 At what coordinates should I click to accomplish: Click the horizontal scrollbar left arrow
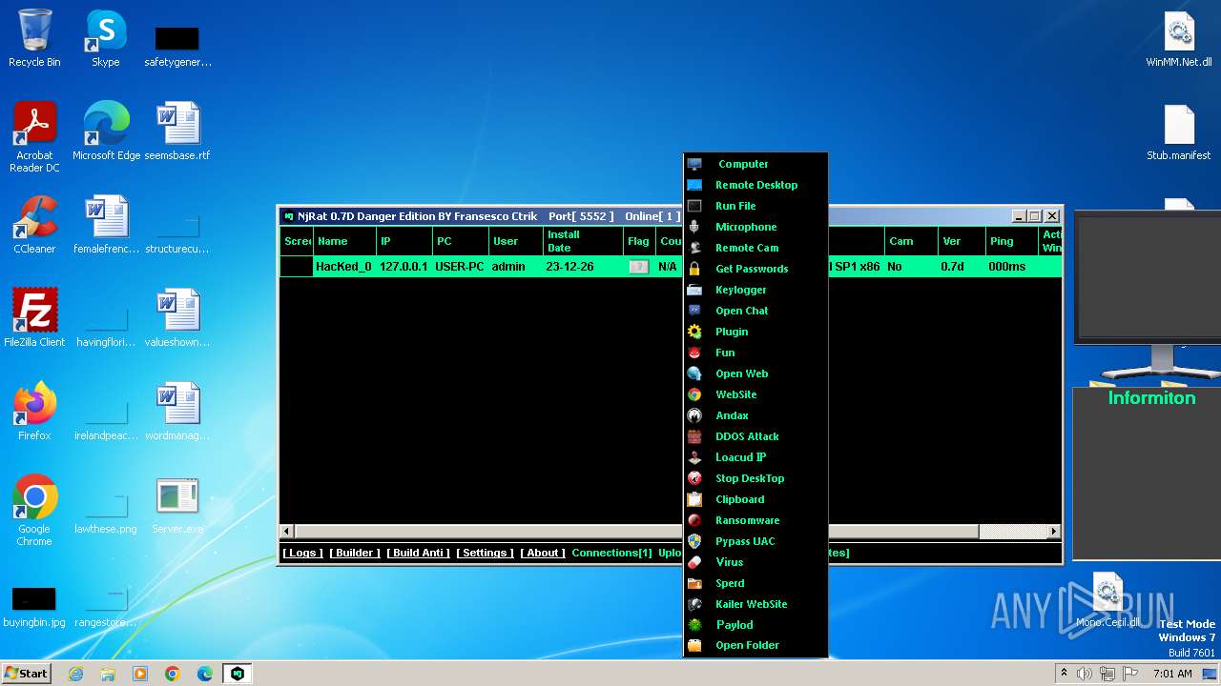pyautogui.click(x=287, y=531)
